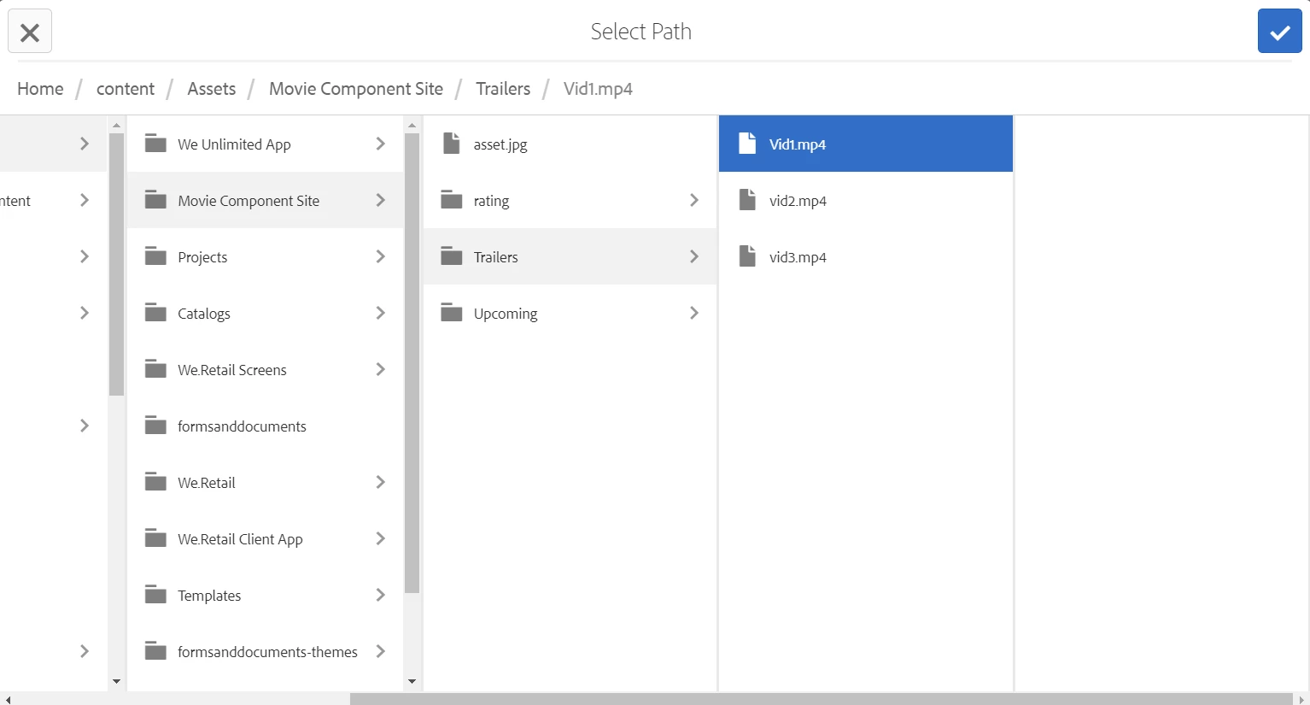This screenshot has width=1310, height=705.
Task: Expand the Projects folder chevron
Action: pos(381,256)
